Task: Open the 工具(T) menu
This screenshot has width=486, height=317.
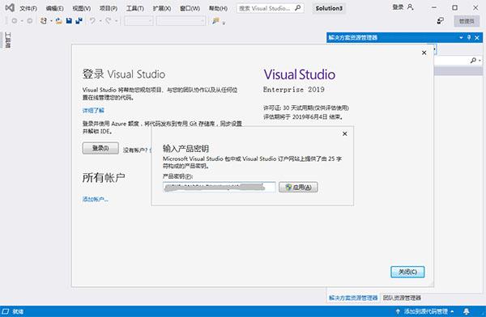Action: pos(134,8)
